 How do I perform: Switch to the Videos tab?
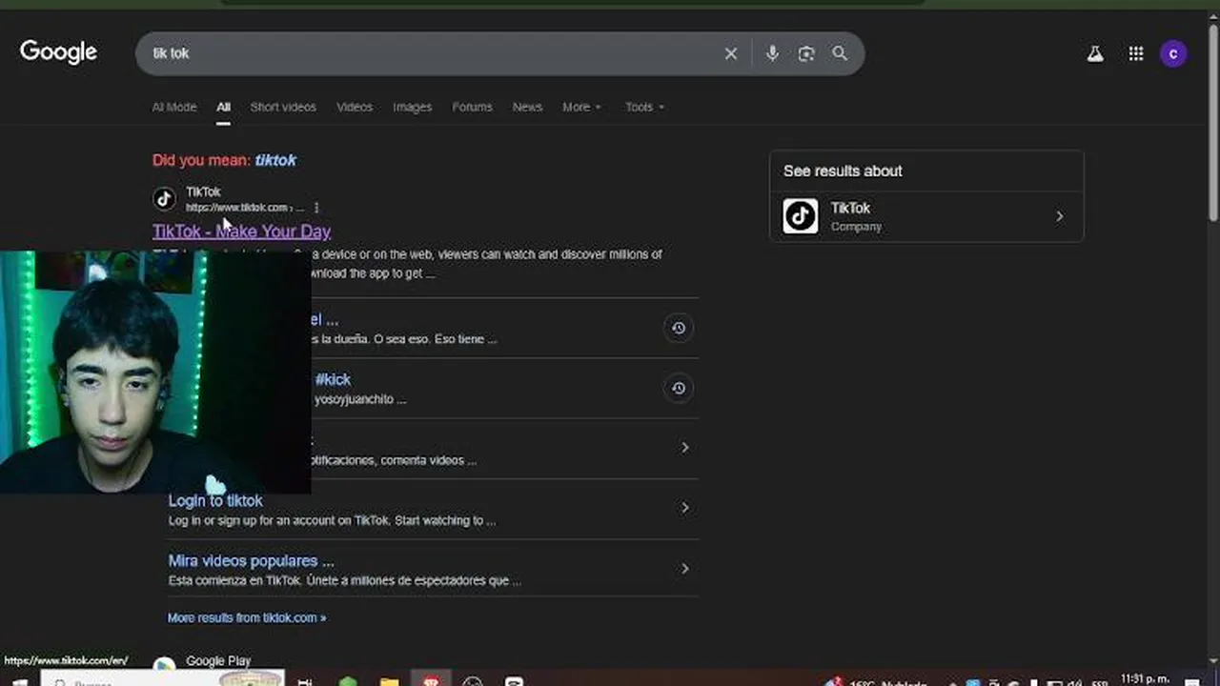tap(355, 107)
